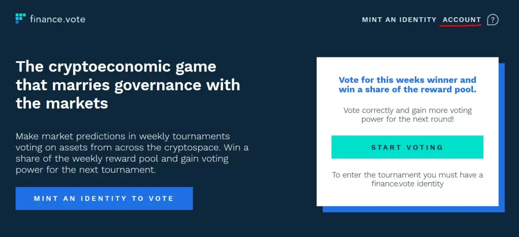Select the cryptoeconomic game main headline
519x237 pixels.
point(128,85)
